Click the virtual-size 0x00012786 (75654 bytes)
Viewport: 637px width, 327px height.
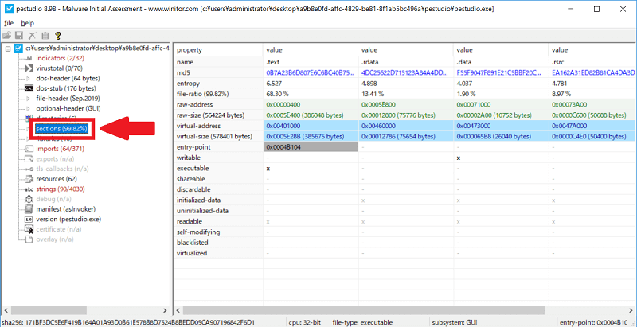coord(398,136)
